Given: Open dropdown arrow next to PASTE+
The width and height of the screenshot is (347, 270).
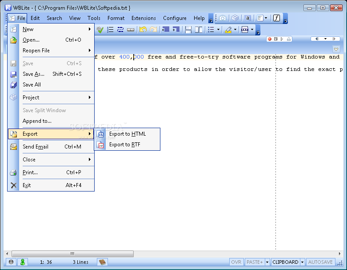Looking at the screenshot, I should pos(267,262).
